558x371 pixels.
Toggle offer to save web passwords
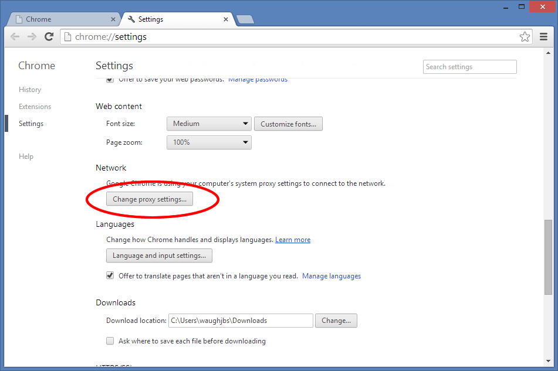click(x=110, y=79)
